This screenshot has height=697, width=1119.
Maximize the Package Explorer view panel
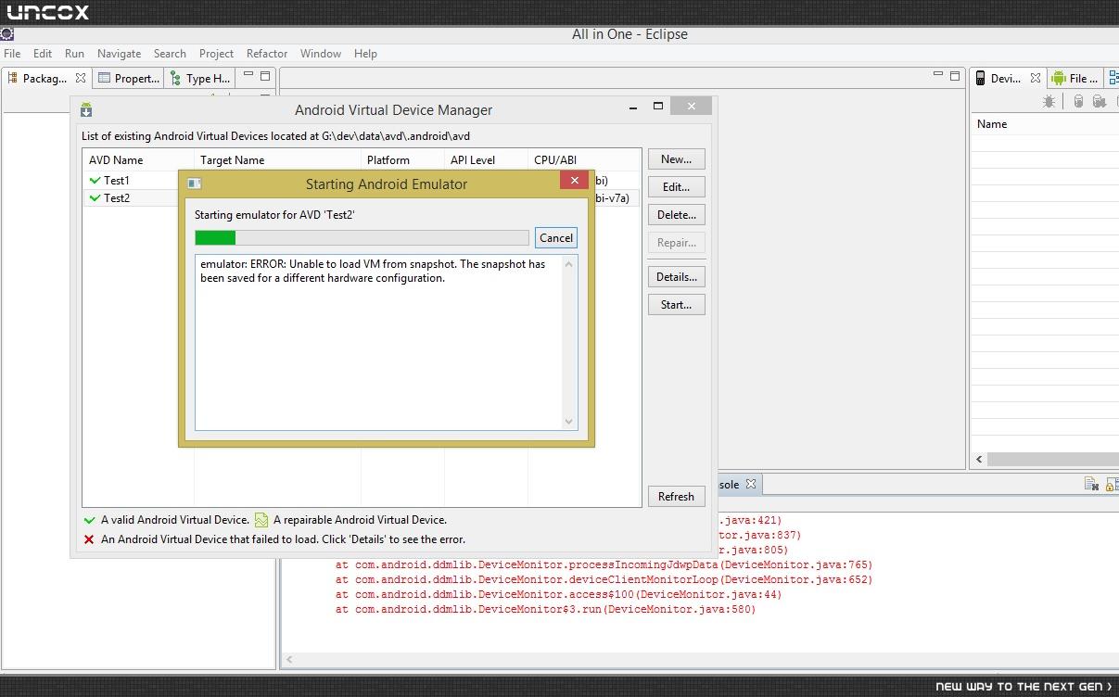pos(264,76)
